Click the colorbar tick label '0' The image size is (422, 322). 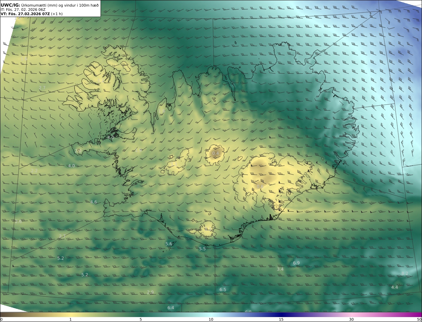tap(1, 319)
